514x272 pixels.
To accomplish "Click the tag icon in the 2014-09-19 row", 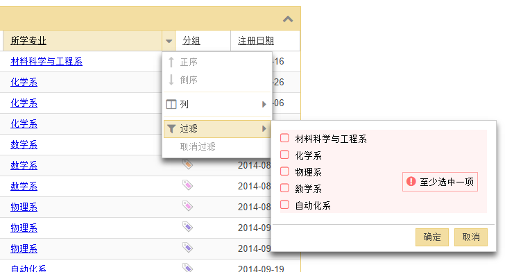I will coord(187,267).
